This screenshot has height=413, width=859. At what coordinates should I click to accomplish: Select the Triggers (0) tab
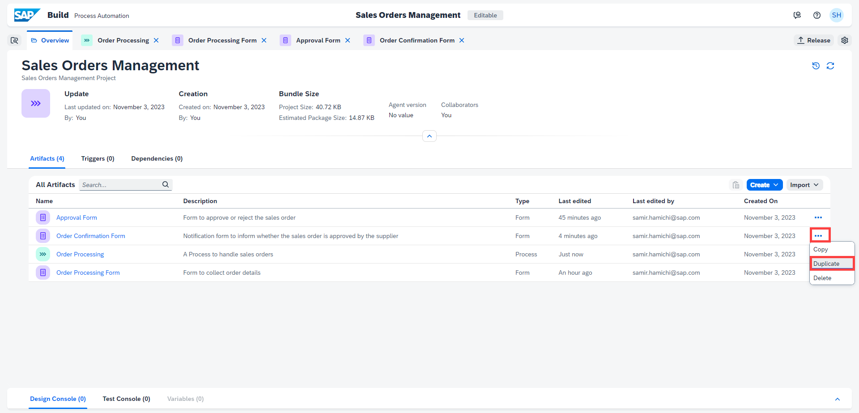(x=98, y=158)
